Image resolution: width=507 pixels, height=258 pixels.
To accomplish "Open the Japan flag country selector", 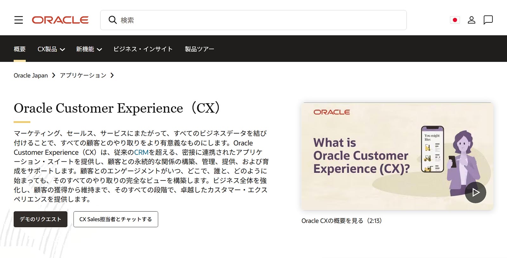I will click(x=455, y=20).
